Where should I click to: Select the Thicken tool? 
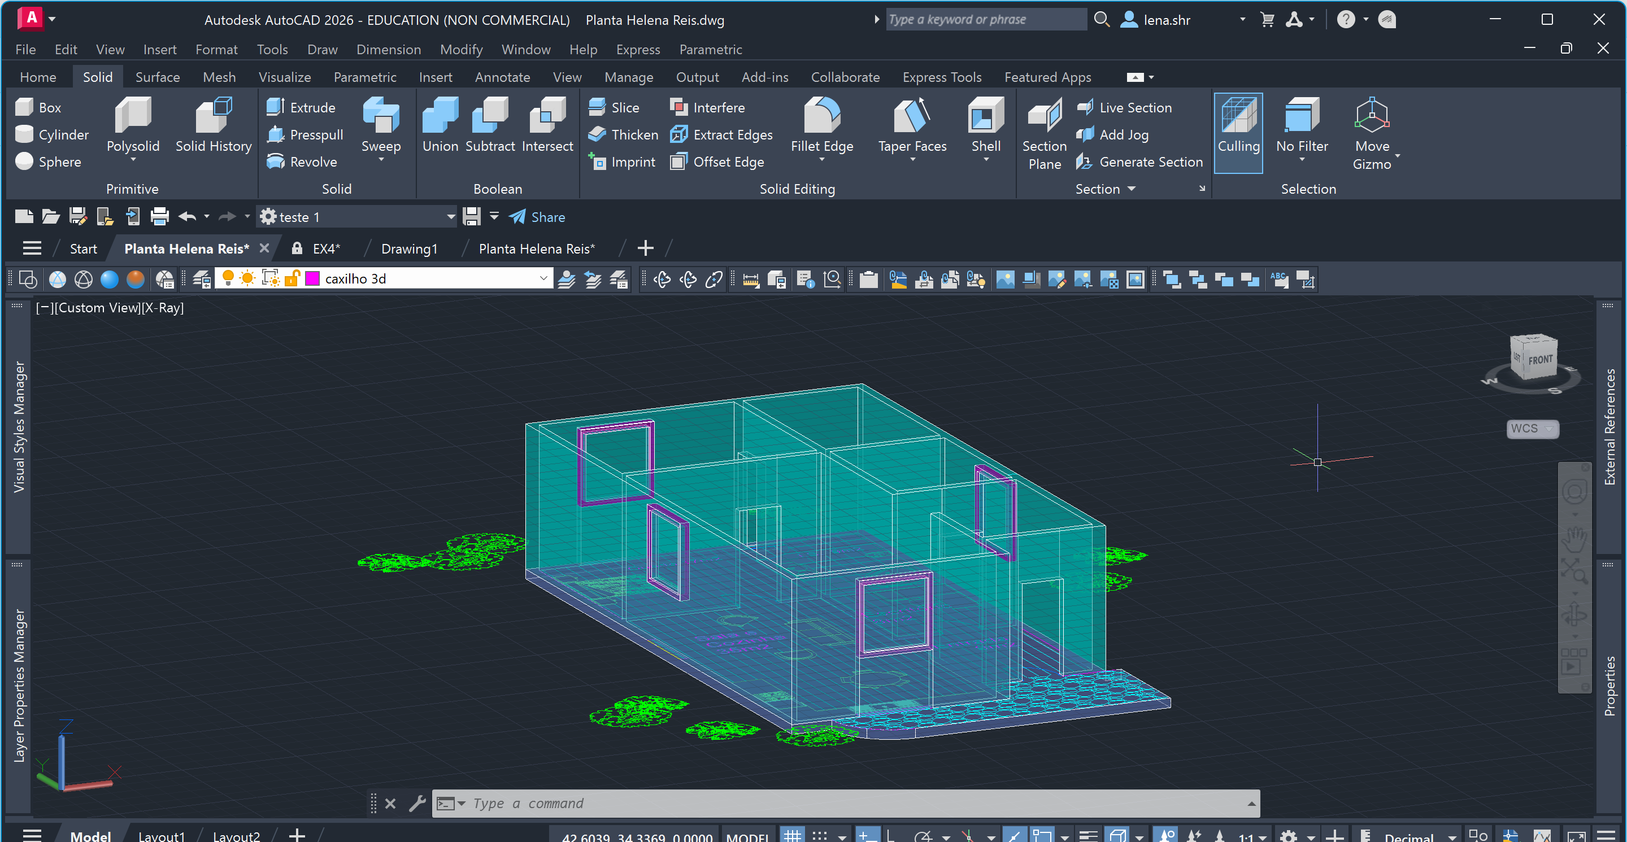623,134
